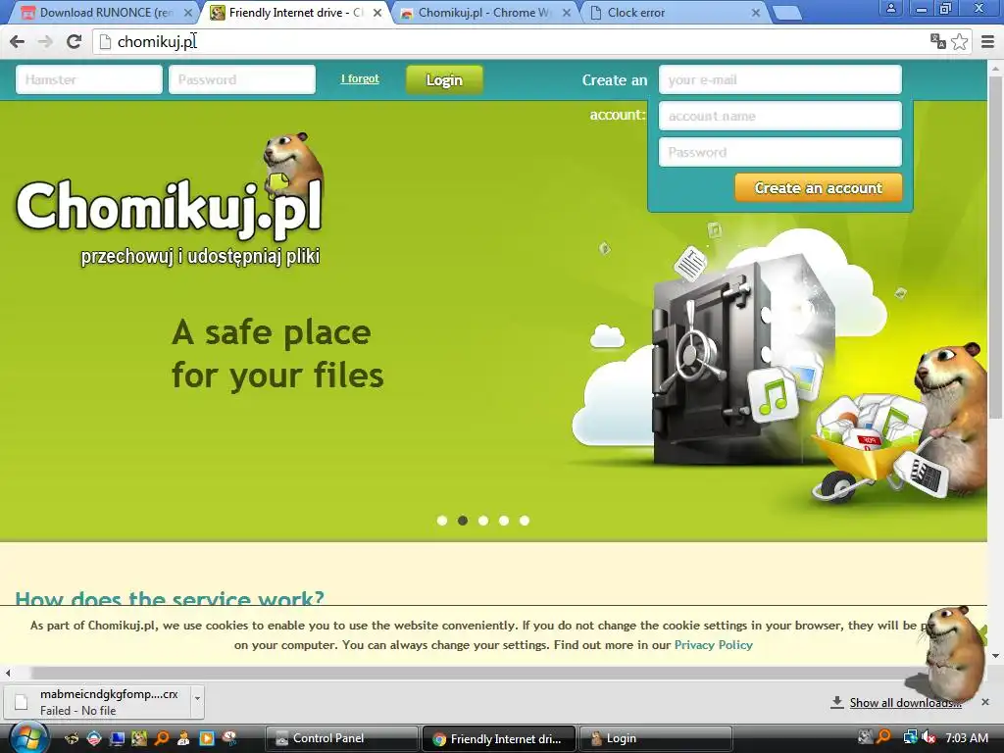The width and height of the screenshot is (1004, 753).
Task: Focus the Hamster username field
Action: 89,79
